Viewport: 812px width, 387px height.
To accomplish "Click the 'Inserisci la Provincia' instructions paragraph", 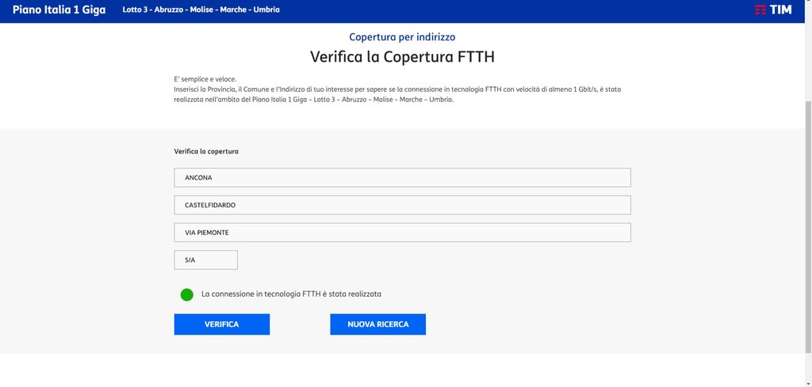I will click(396, 94).
